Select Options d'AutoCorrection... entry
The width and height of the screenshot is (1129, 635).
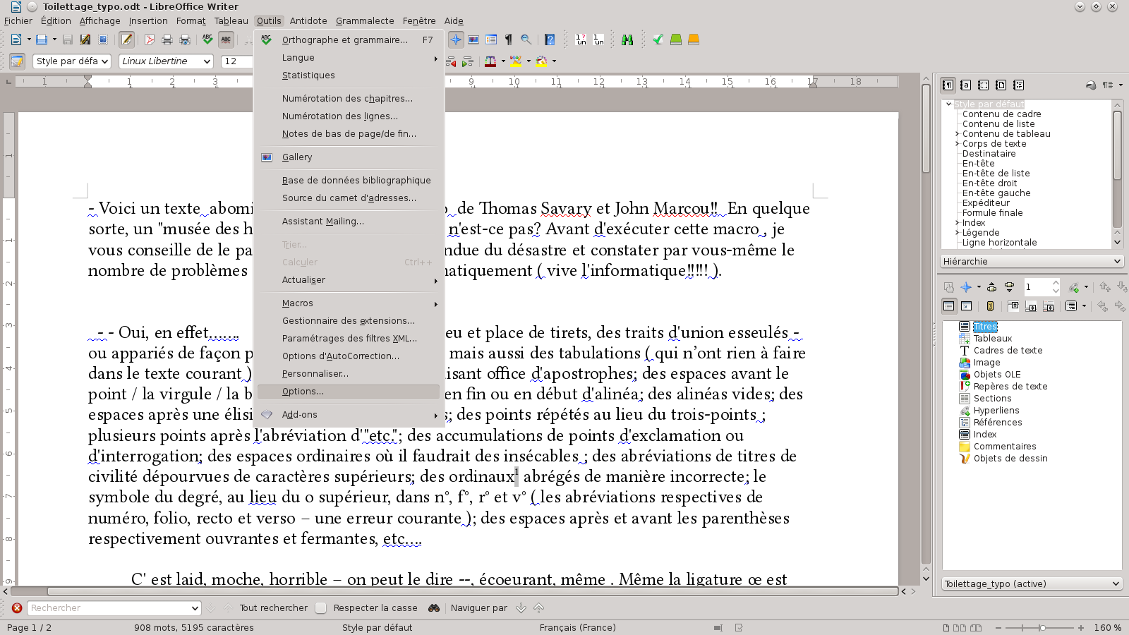(x=349, y=356)
